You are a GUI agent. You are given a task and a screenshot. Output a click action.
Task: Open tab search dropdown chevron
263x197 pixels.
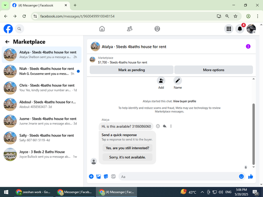[x=5, y=5]
